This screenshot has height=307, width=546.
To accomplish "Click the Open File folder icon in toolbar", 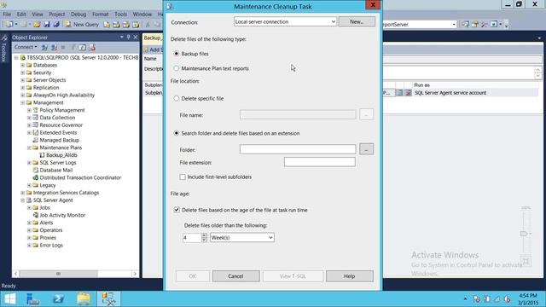I will pos(37,25).
